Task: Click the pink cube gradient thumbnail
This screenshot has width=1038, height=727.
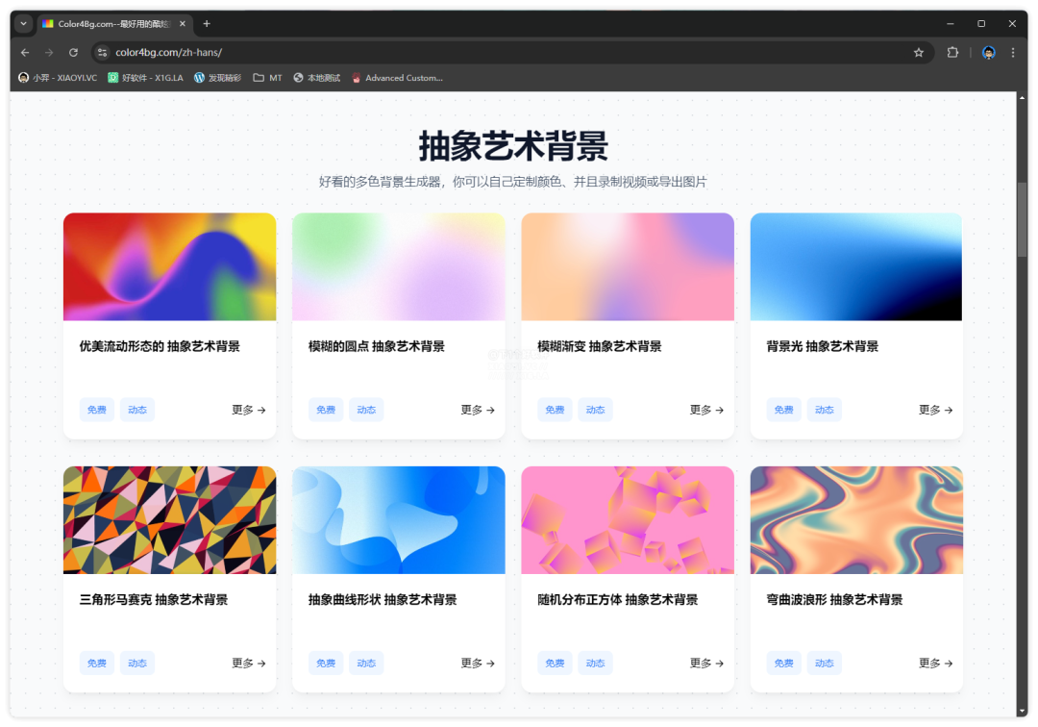Action: 627,519
